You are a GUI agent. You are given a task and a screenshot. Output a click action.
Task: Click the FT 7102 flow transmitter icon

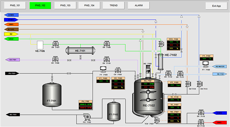206,64
